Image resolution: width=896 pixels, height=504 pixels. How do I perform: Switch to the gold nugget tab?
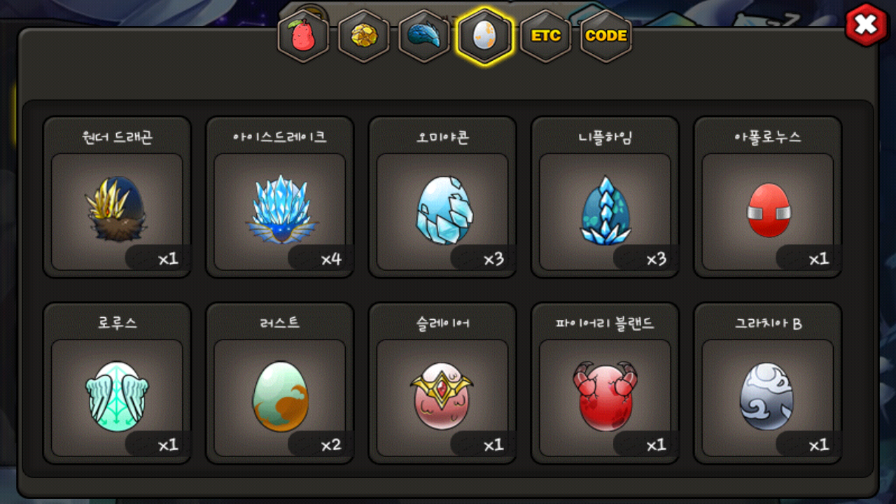tap(364, 36)
